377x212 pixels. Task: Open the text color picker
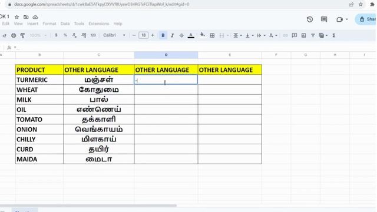point(191,35)
